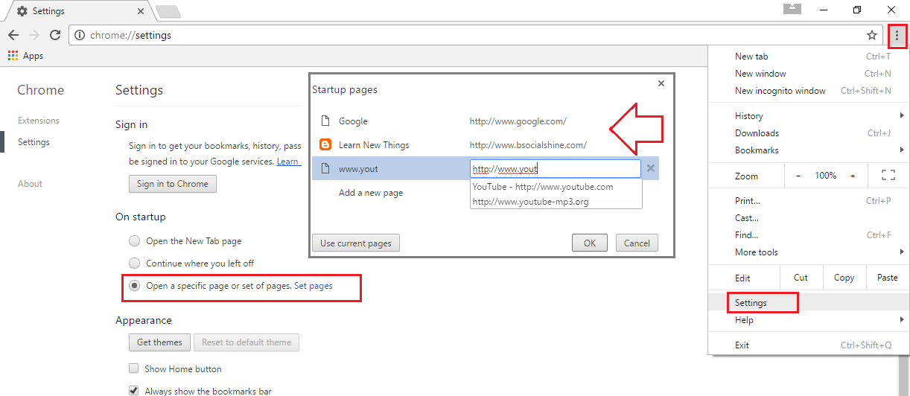
Task: Open About in the left sidebar
Action: coord(31,184)
